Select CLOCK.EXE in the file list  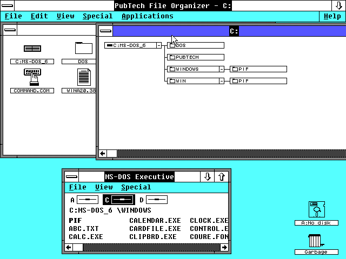pos(209,221)
